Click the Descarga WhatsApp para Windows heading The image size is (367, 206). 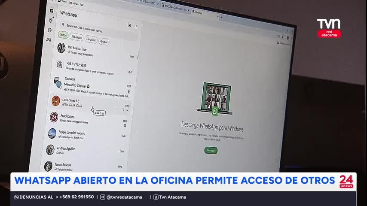212,127
